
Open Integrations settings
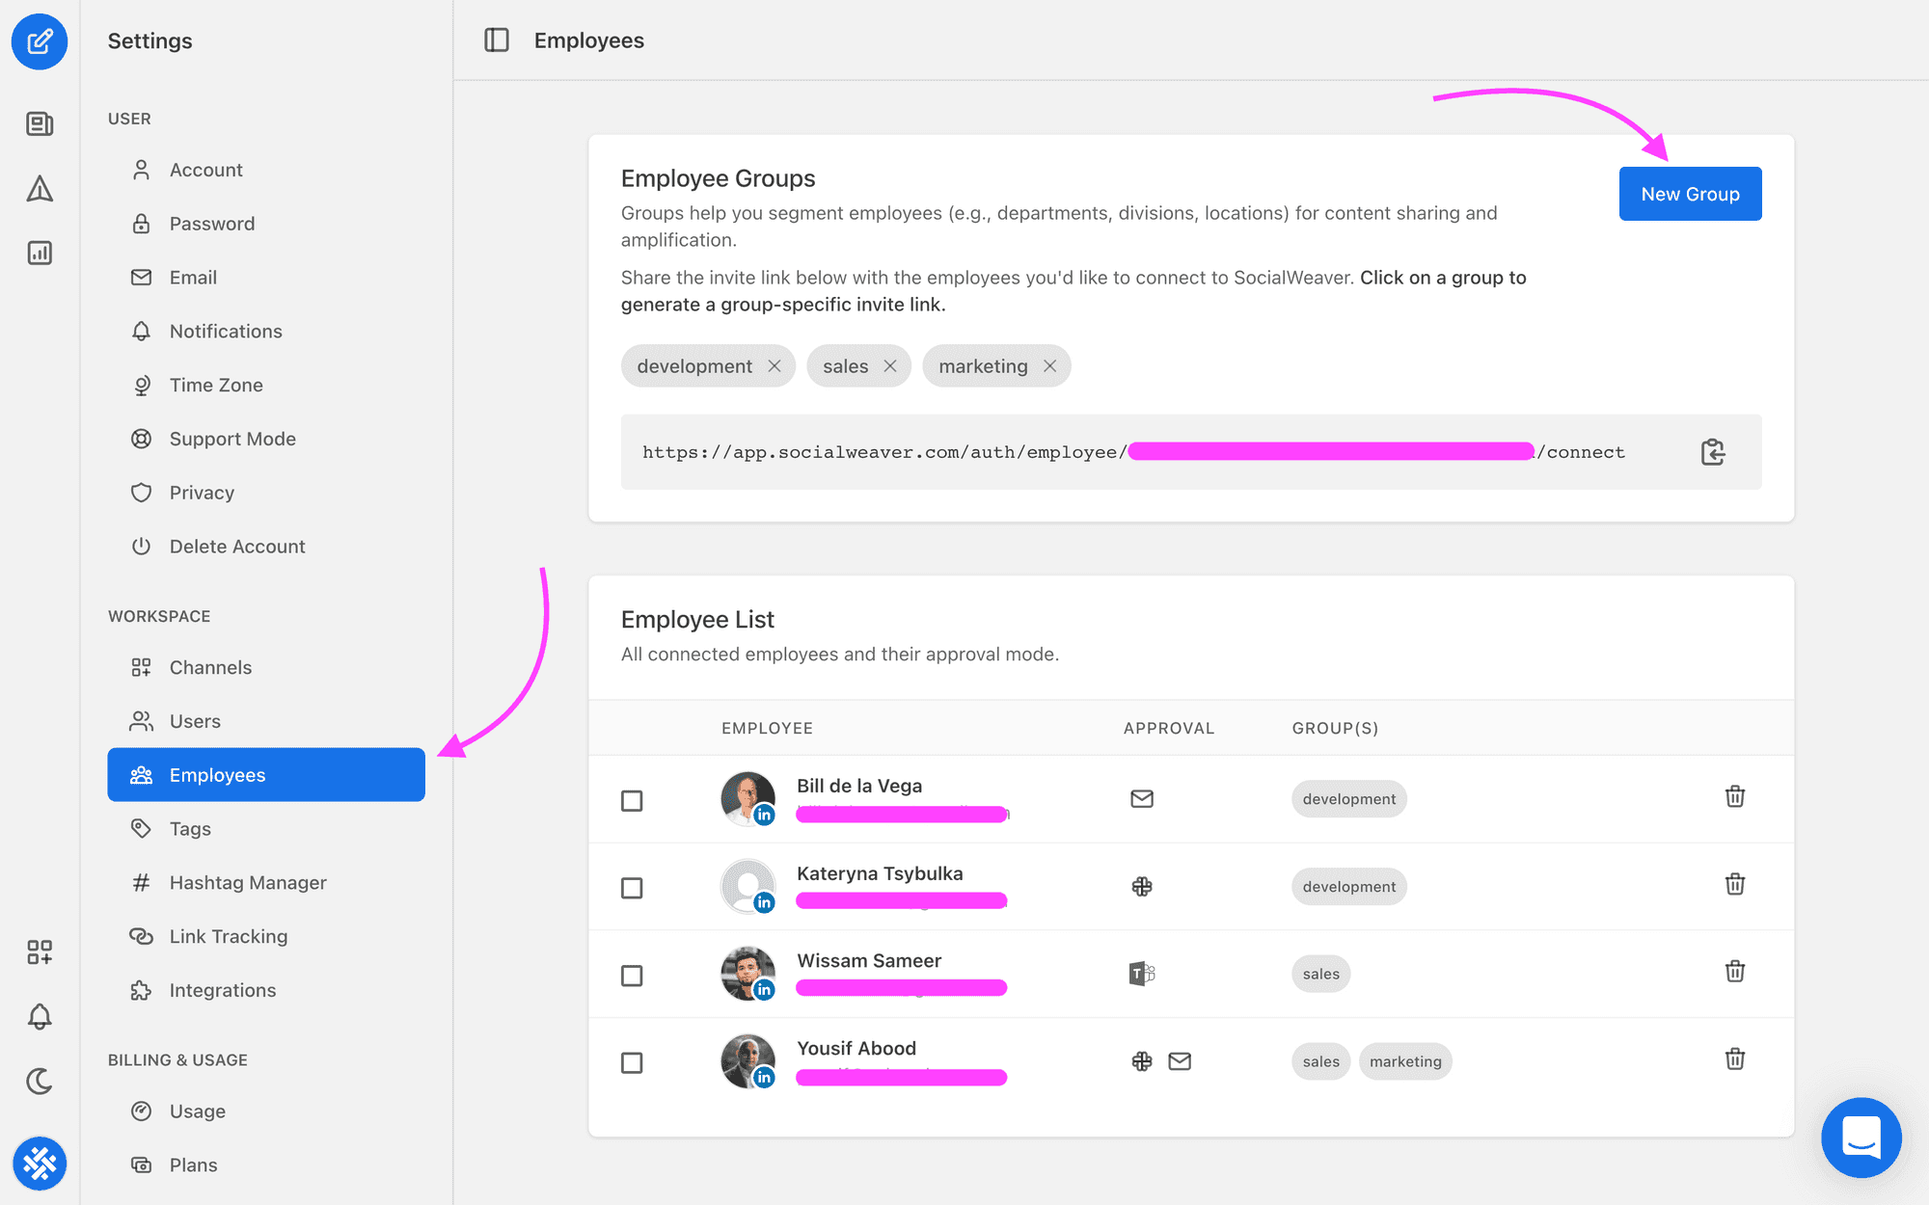pos(266,990)
